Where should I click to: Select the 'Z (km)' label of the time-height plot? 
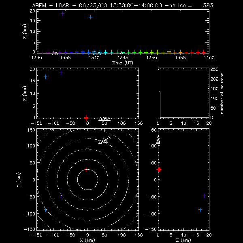click(x=25, y=32)
